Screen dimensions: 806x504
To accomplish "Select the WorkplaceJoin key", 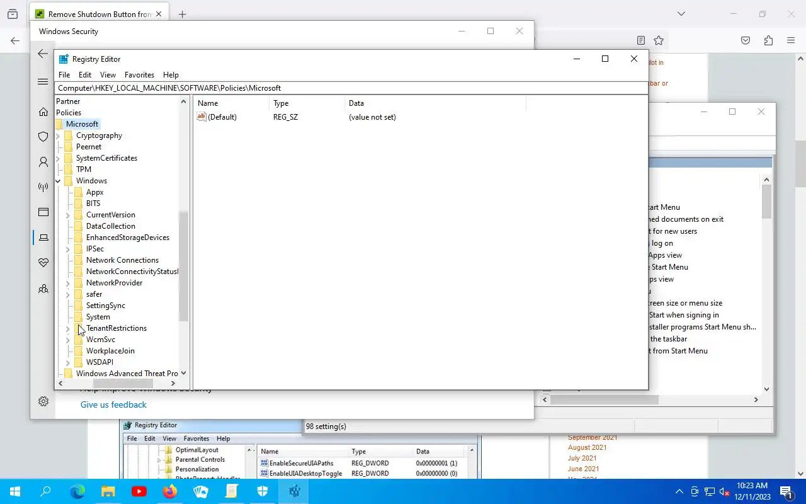I will tap(110, 351).
